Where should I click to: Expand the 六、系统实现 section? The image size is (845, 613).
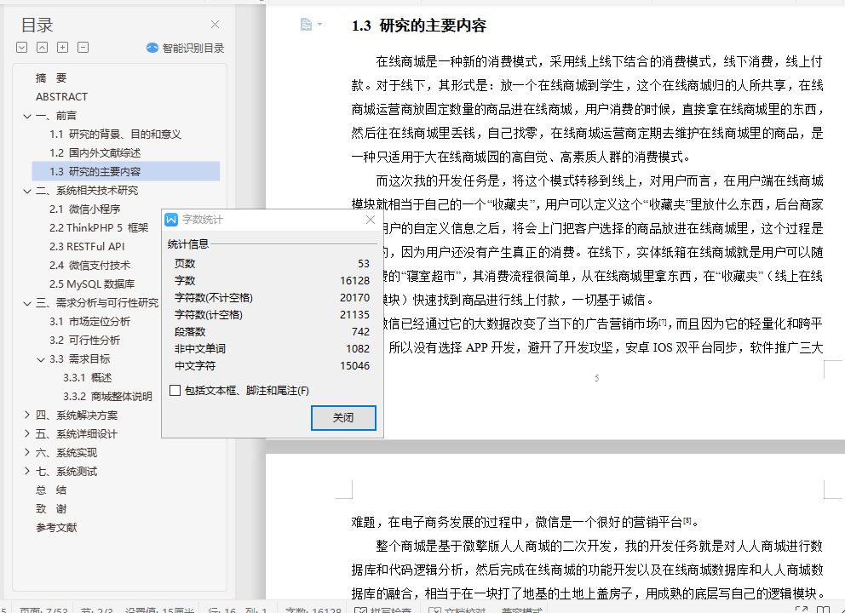point(27,452)
